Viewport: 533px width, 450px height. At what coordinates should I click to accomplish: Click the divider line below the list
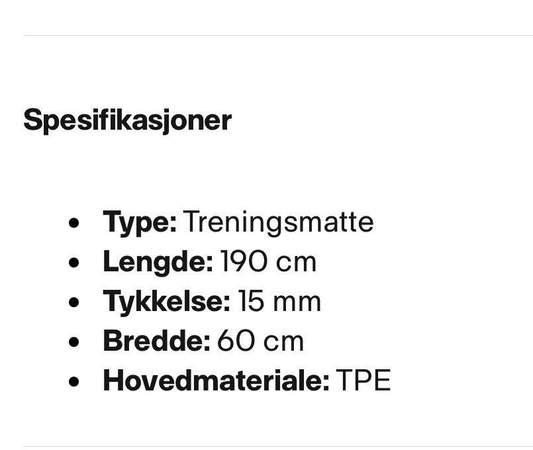278,446
